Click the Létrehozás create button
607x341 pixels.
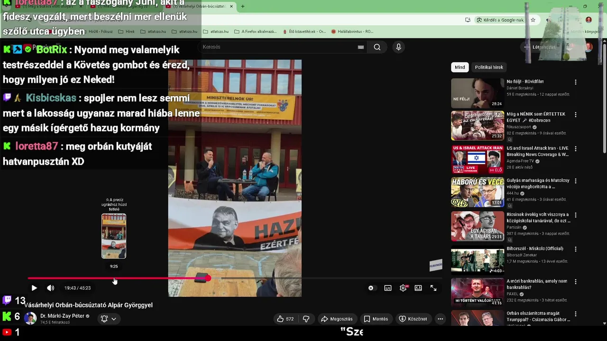(x=540, y=47)
